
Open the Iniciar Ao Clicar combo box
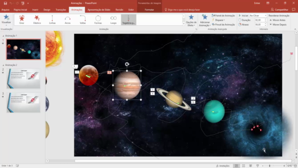pyautogui.click(x=258, y=15)
